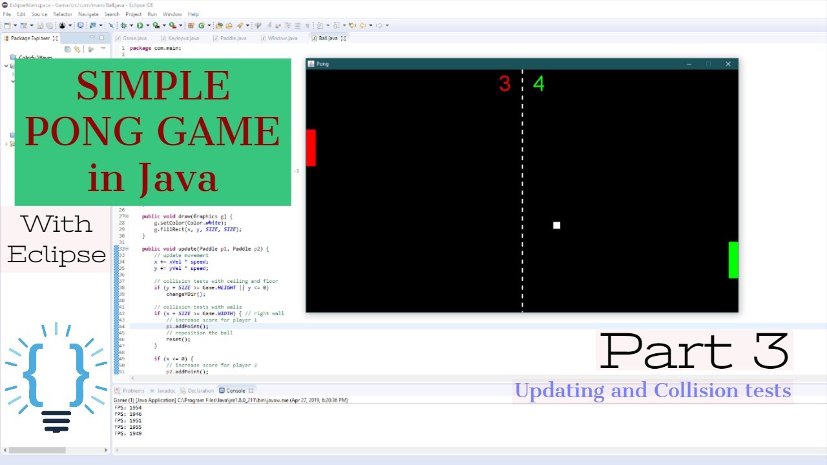Click the Package Explorer horizontal scrollbar thumb
Image resolution: width=827 pixels, height=465 pixels.
(37, 450)
